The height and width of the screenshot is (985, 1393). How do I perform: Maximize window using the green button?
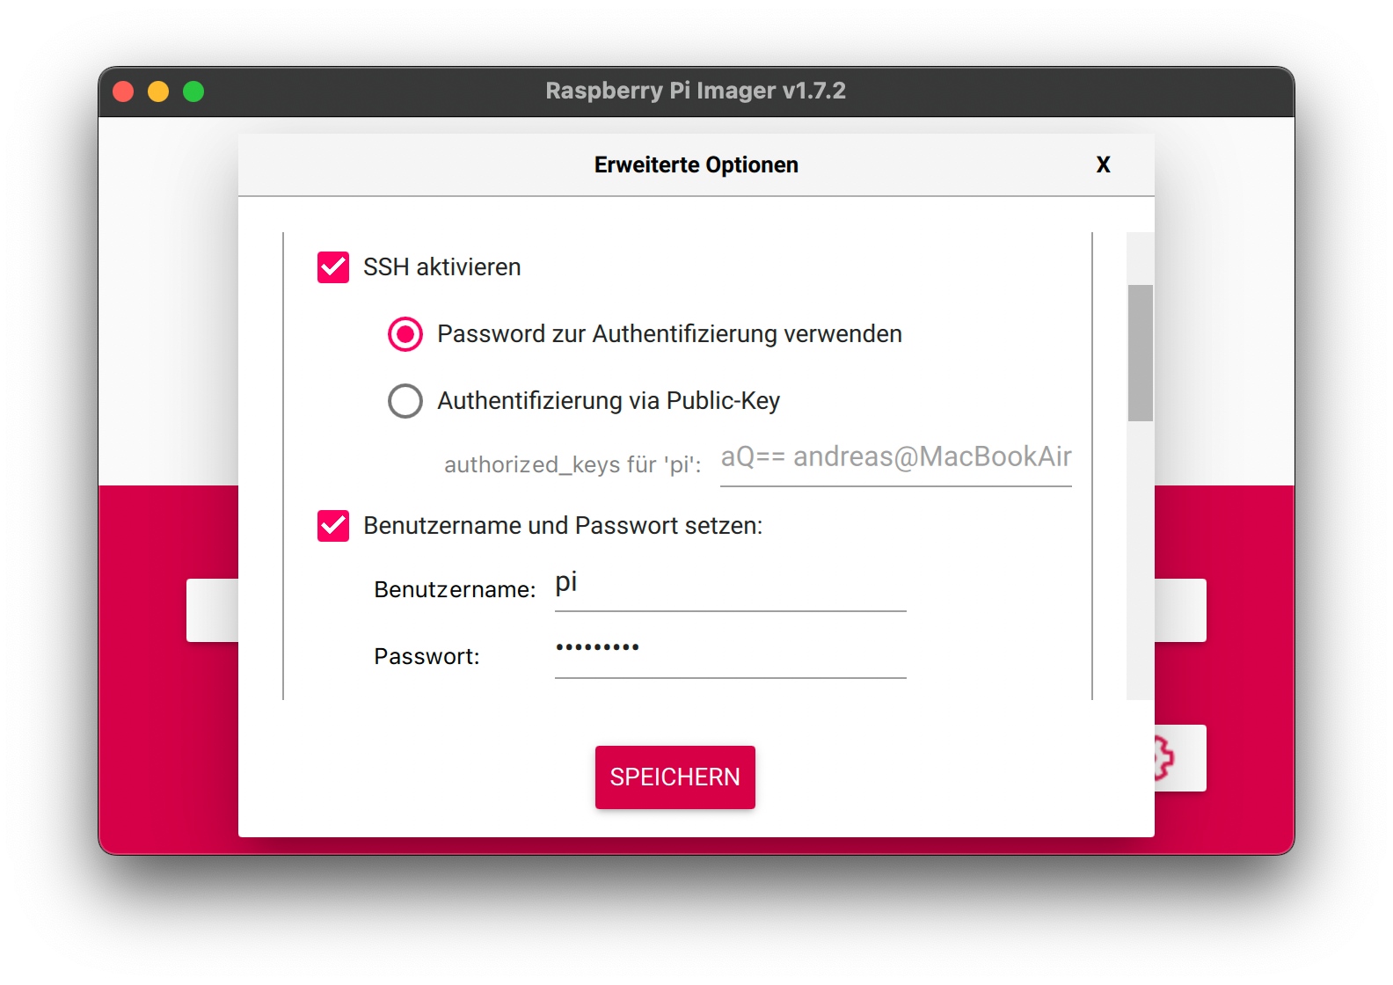[x=193, y=91]
